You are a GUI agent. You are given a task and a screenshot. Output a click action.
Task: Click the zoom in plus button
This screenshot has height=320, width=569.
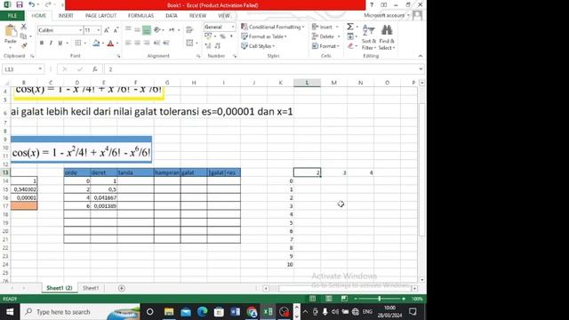pyautogui.click(x=404, y=299)
